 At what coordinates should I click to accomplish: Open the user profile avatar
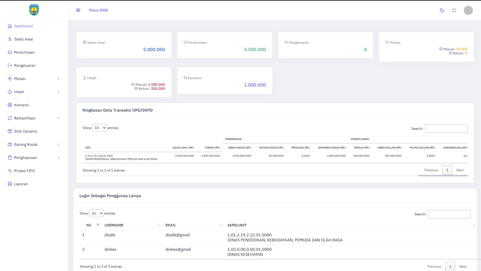coord(468,10)
